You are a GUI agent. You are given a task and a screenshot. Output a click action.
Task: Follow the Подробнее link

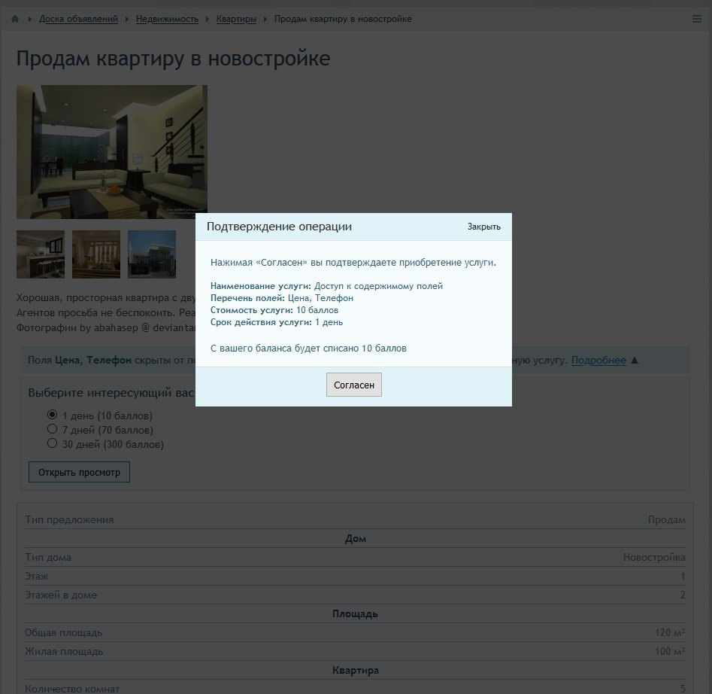pos(598,361)
